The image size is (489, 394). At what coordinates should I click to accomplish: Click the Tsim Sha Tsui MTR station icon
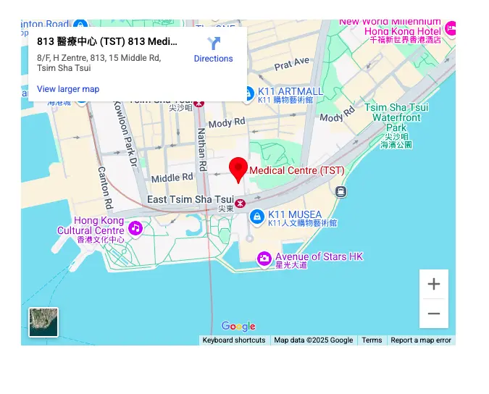(x=199, y=103)
